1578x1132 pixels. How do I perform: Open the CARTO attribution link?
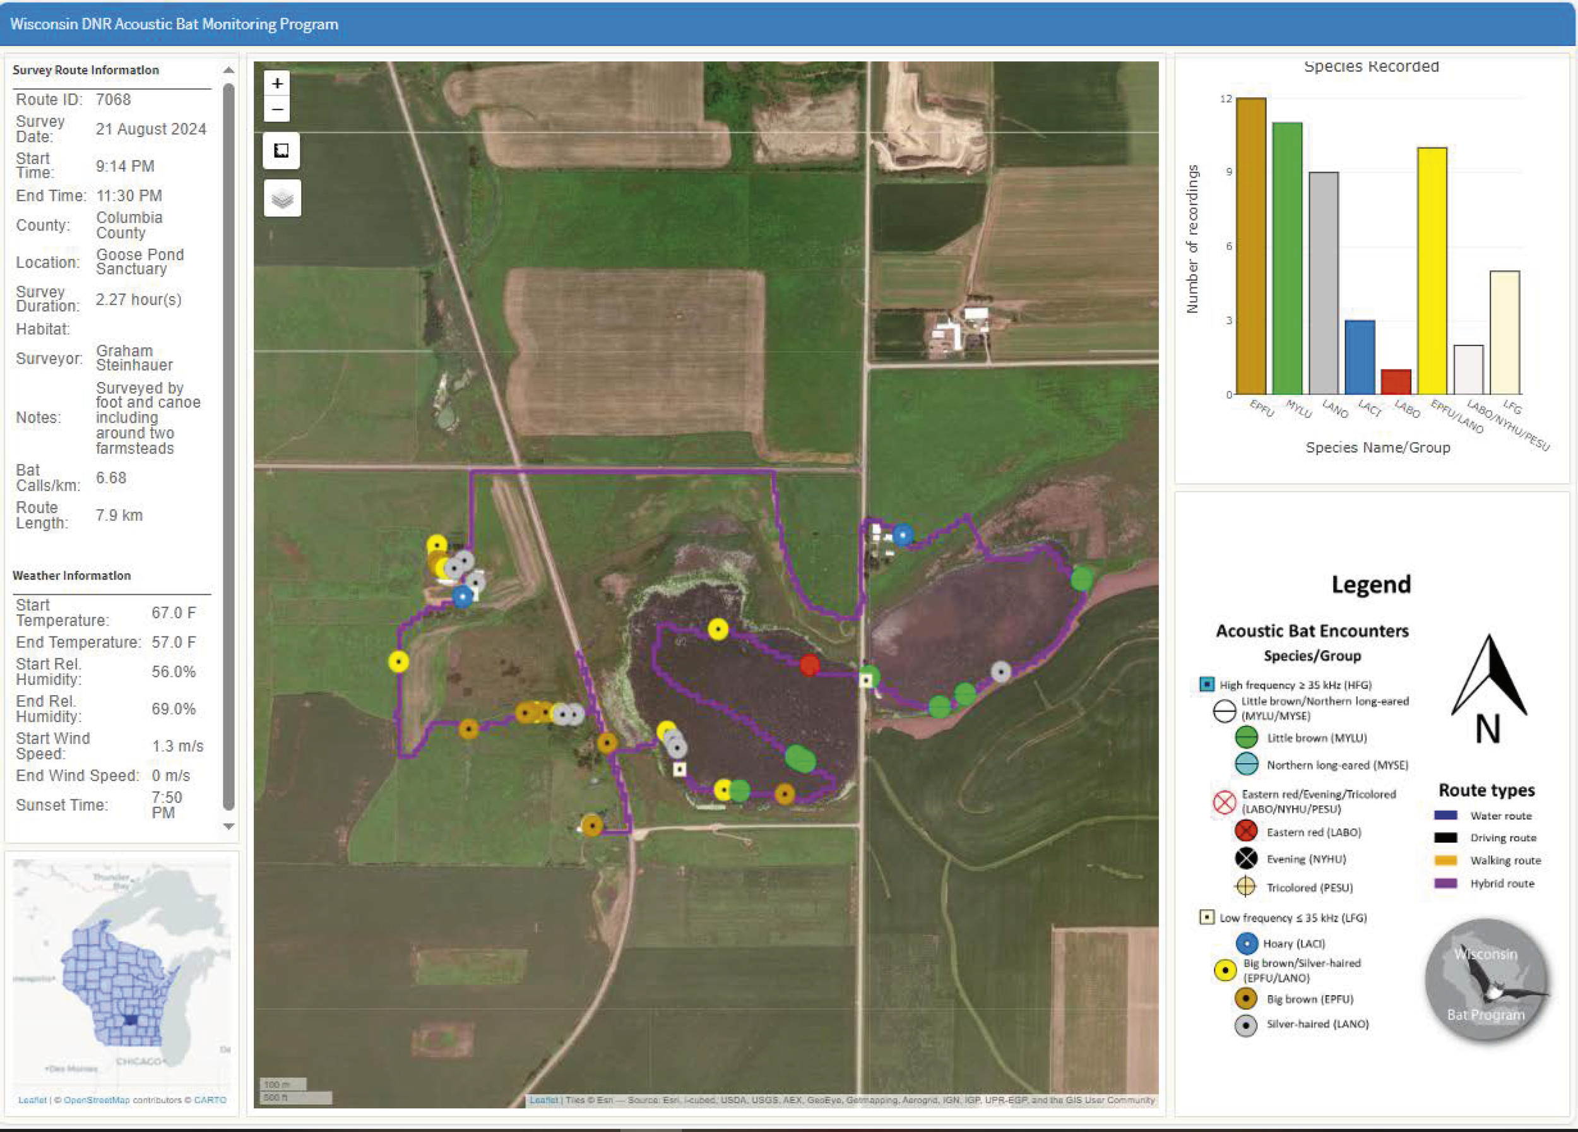210,1100
